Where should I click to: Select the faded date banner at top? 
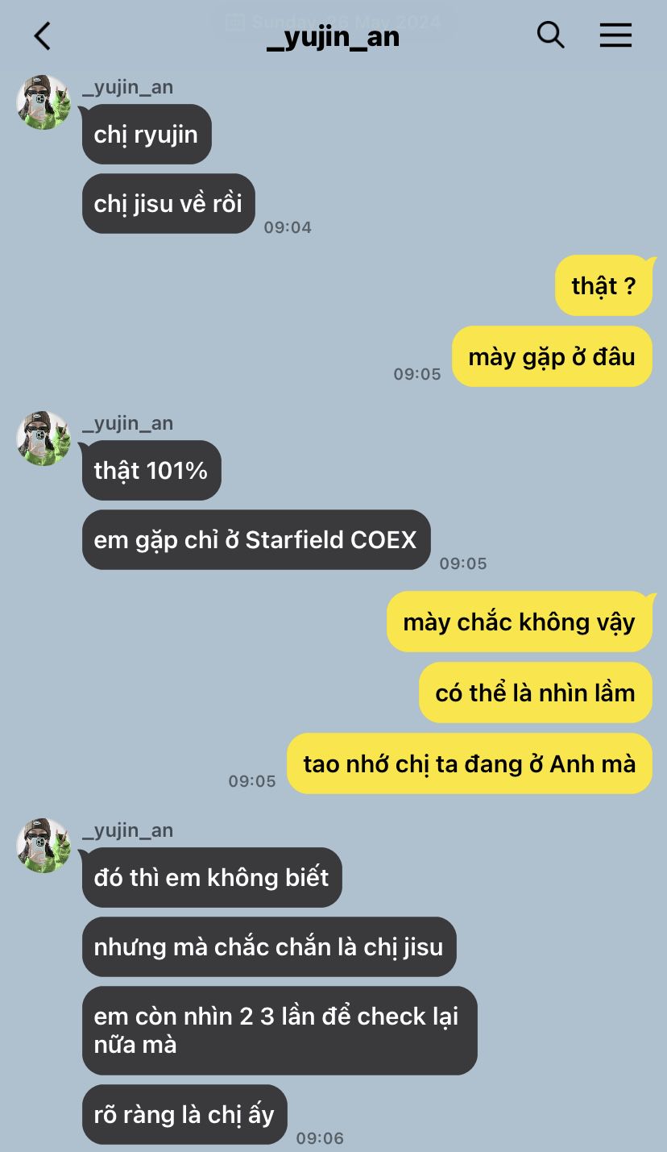(x=333, y=22)
